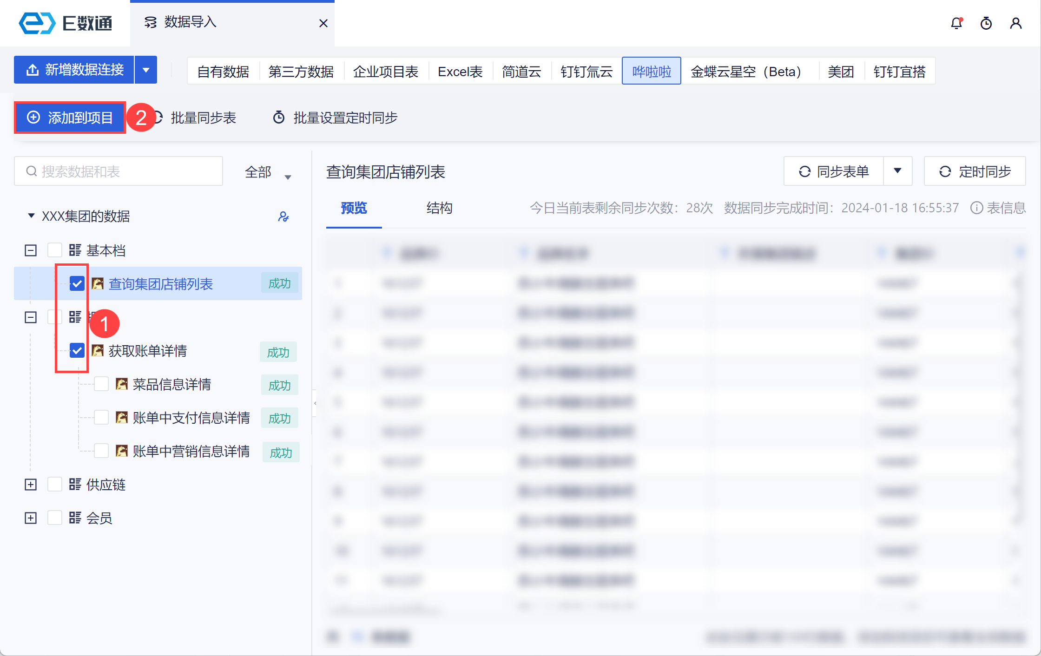Open the 全部 filter dropdown
This screenshot has width=1041, height=656.
pos(268,172)
